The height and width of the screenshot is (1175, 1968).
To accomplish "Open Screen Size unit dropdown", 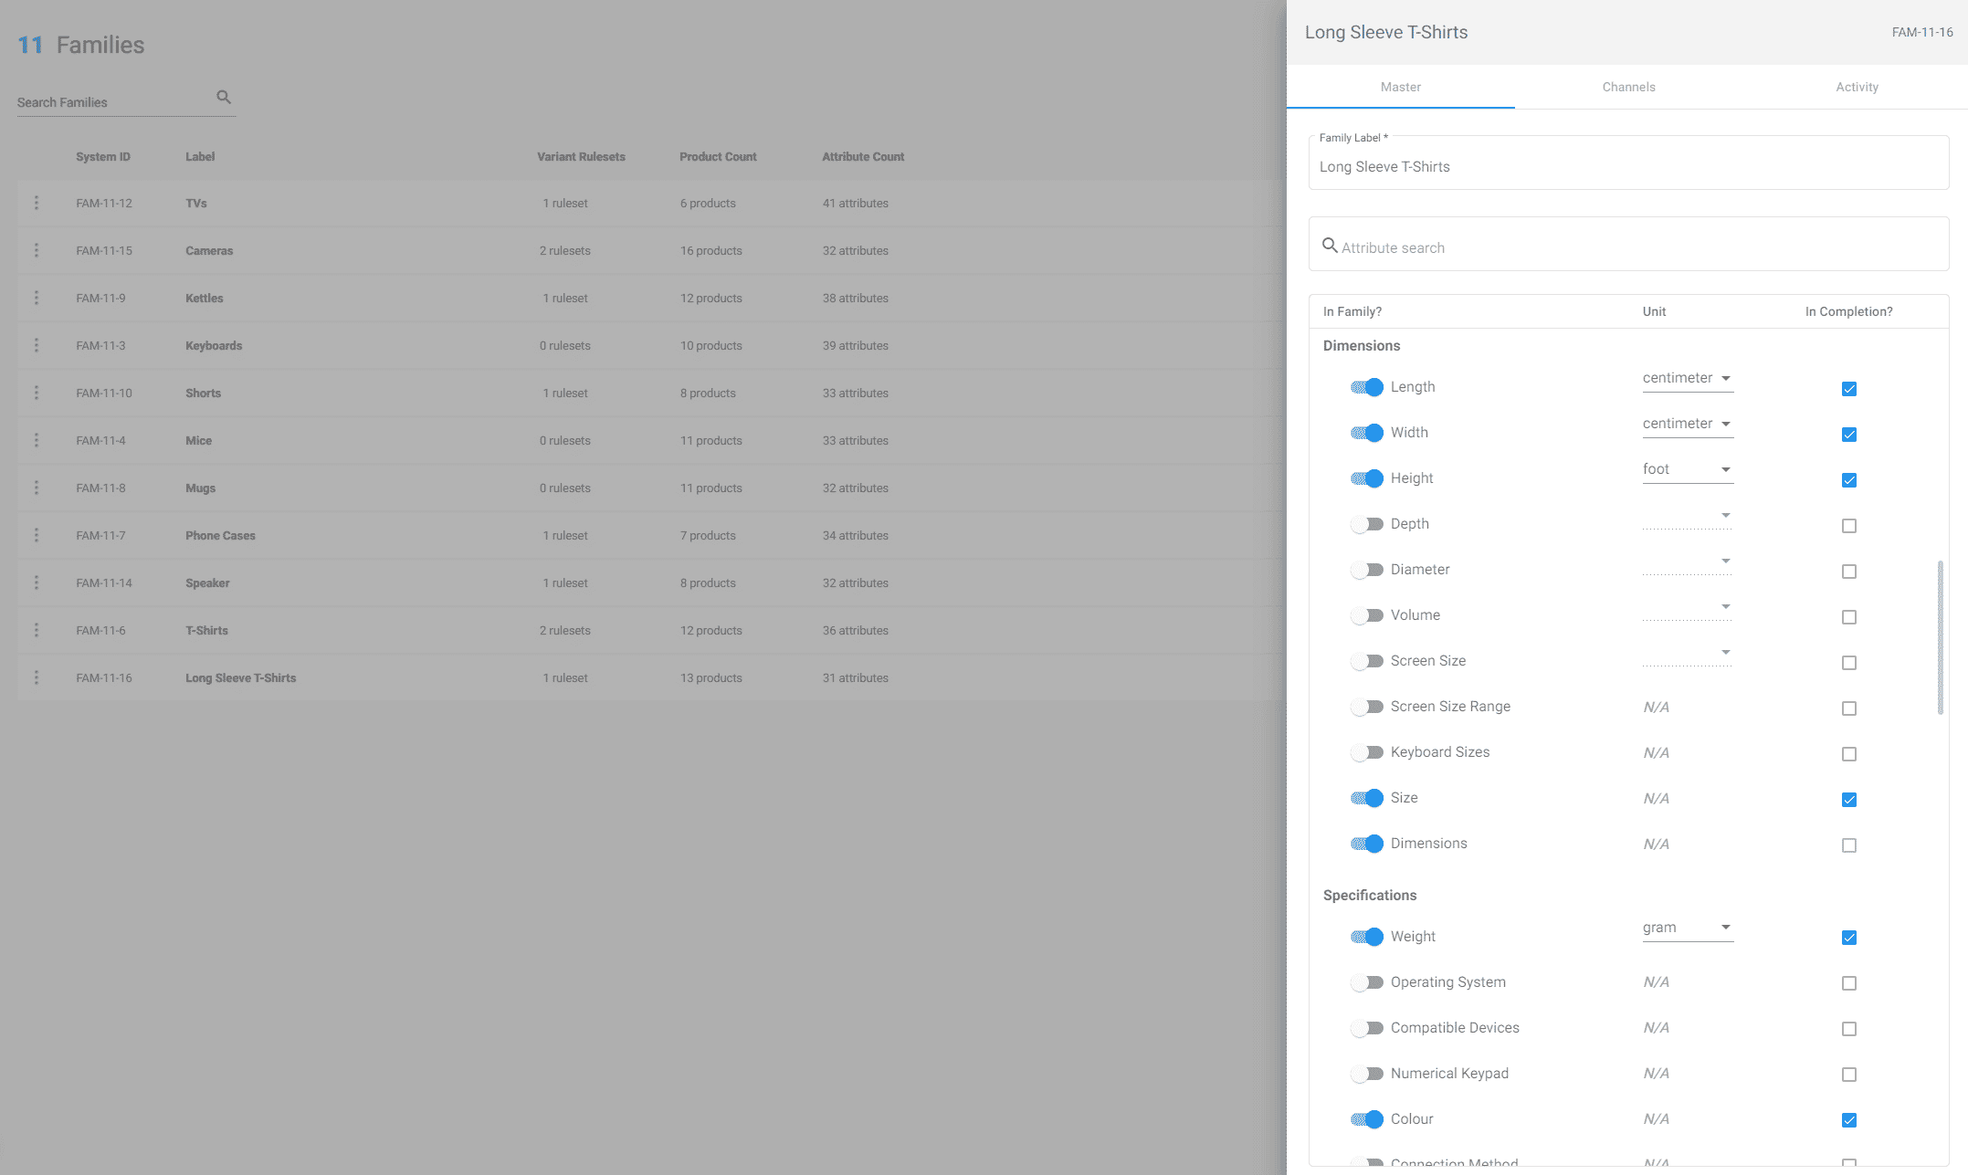I will pos(1688,654).
